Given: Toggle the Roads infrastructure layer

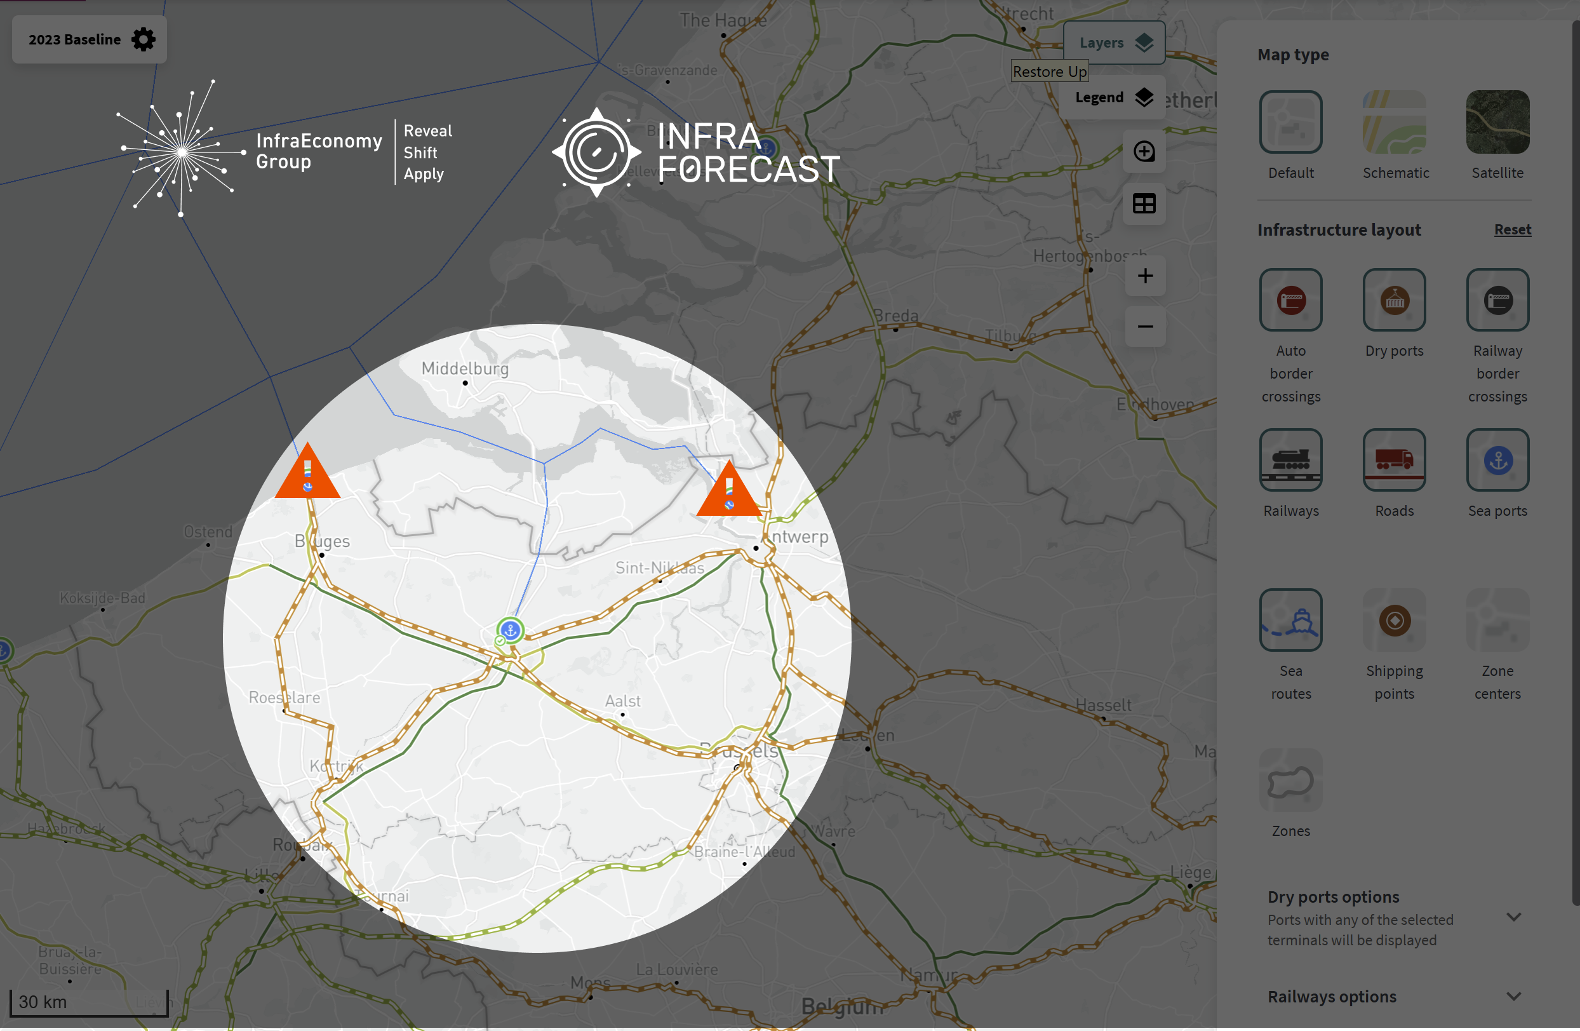Looking at the screenshot, I should click(1393, 459).
